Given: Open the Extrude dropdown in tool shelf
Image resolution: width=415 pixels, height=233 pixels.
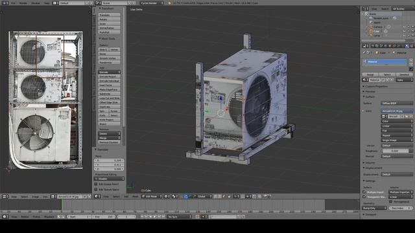Looking at the screenshot, I should (110, 72).
